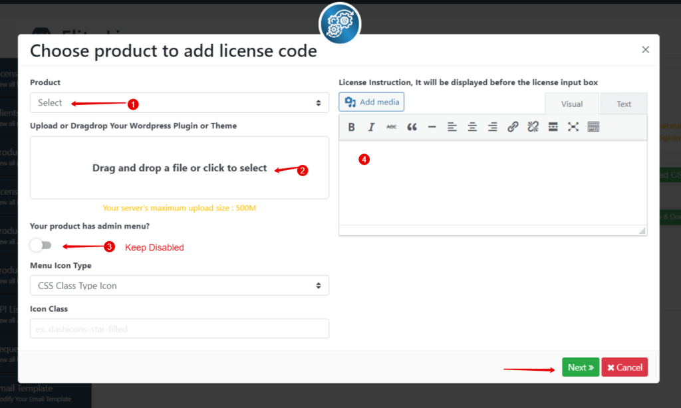Align text right in editor

tap(492, 127)
